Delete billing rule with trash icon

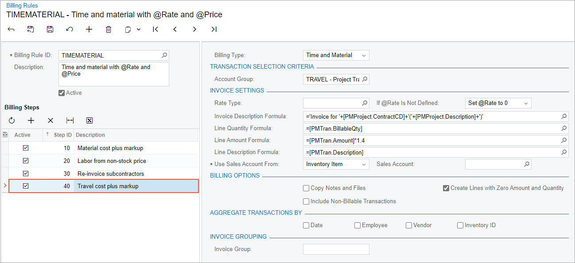[x=109, y=29]
